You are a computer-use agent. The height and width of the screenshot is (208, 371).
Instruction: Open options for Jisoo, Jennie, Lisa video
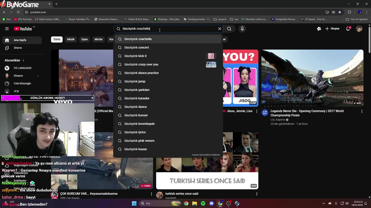coord(257,111)
